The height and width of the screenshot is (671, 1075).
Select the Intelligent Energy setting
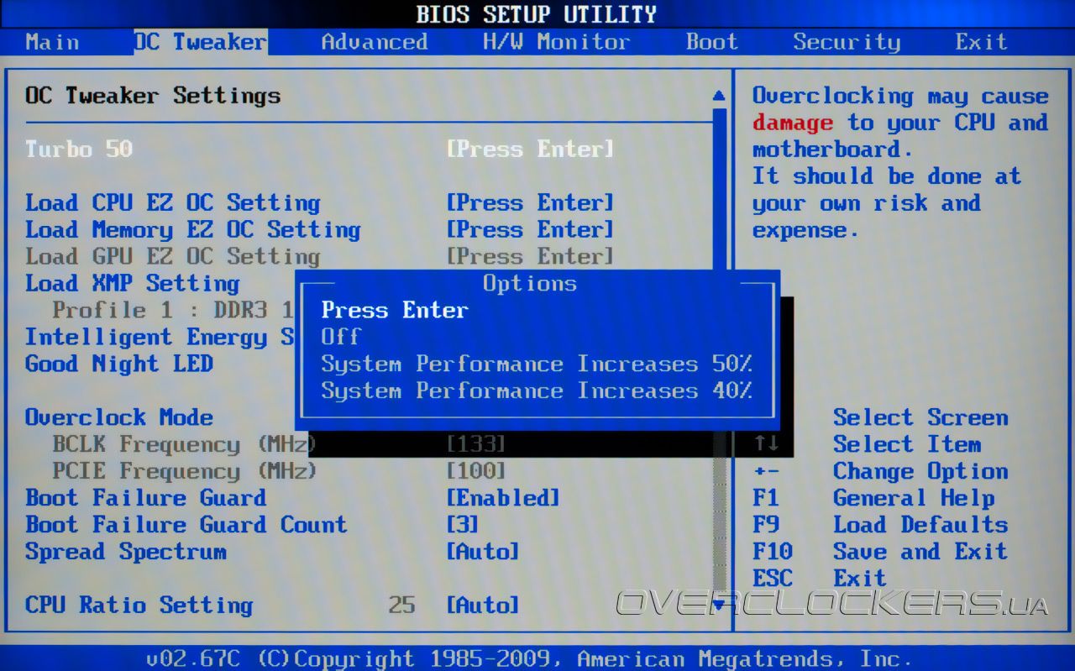coord(160,338)
